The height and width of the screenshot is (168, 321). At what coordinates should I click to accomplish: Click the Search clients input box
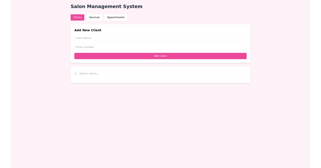click(x=162, y=73)
